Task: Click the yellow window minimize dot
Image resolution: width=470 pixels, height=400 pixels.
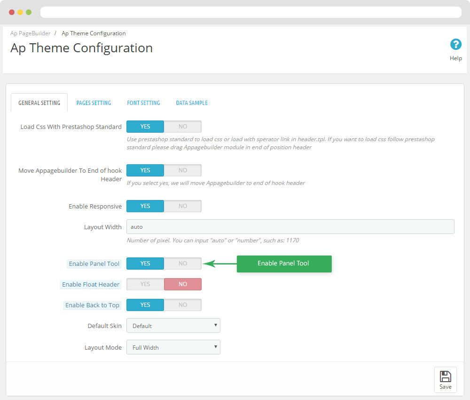Action: click(x=20, y=12)
